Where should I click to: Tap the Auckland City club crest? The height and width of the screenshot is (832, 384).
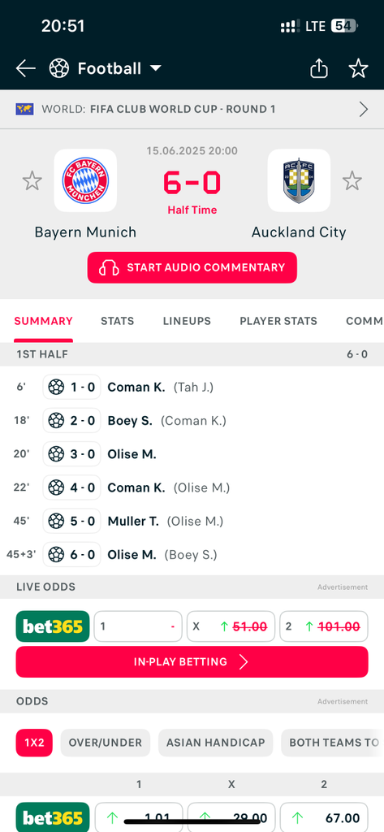click(299, 180)
